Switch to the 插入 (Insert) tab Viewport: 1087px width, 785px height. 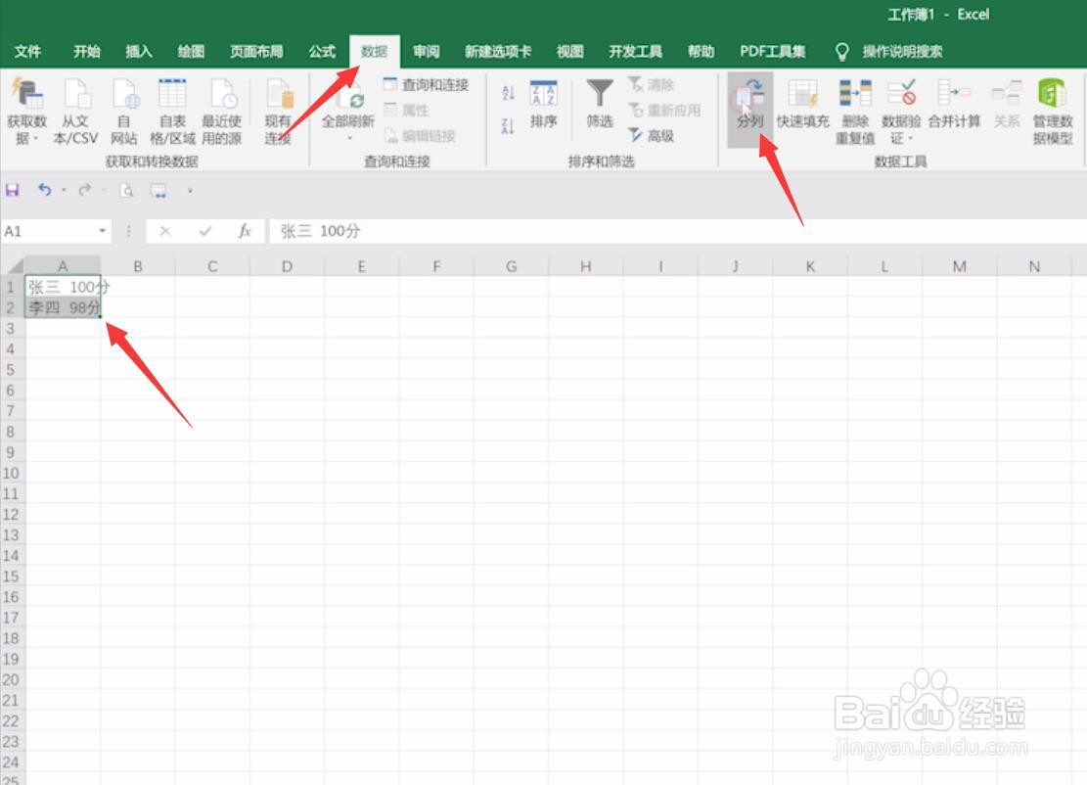[x=139, y=51]
